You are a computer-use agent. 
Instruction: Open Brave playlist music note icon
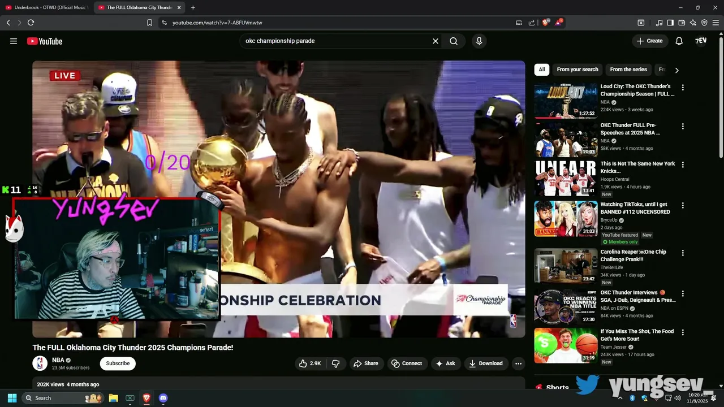click(x=659, y=23)
